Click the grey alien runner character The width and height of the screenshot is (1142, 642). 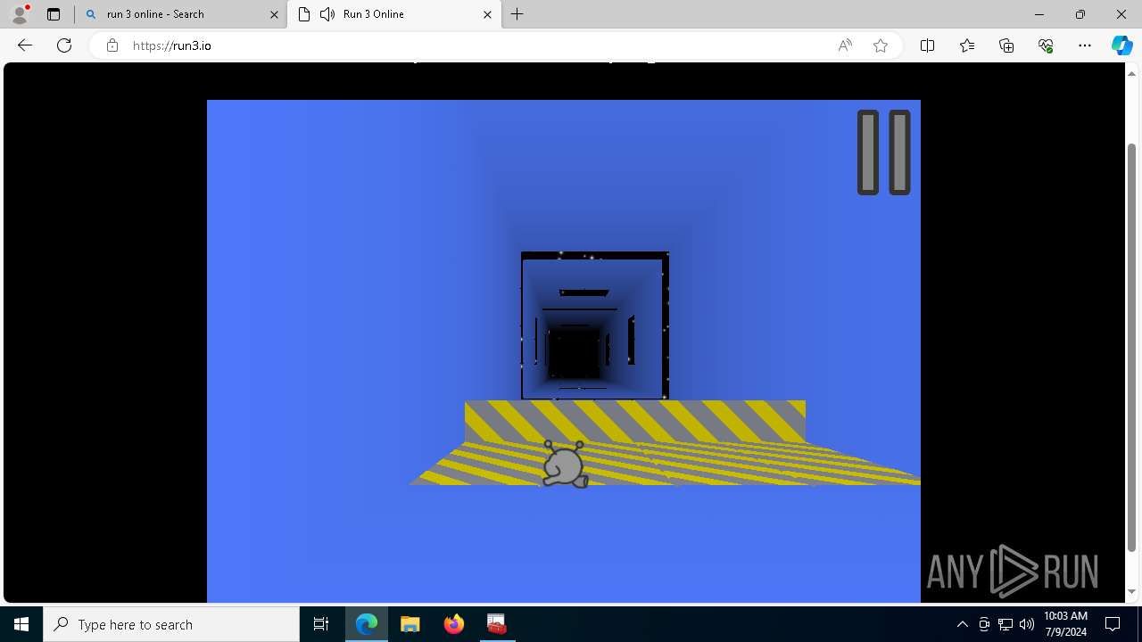(x=566, y=464)
